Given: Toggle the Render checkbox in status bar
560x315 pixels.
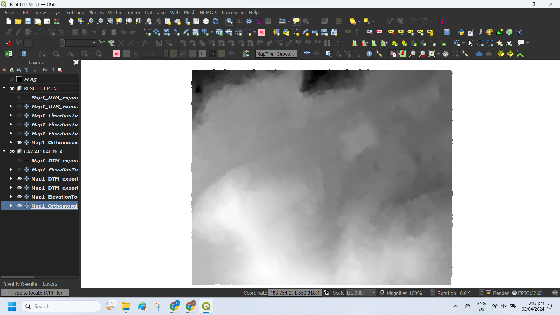Looking at the screenshot, I should click(x=489, y=293).
